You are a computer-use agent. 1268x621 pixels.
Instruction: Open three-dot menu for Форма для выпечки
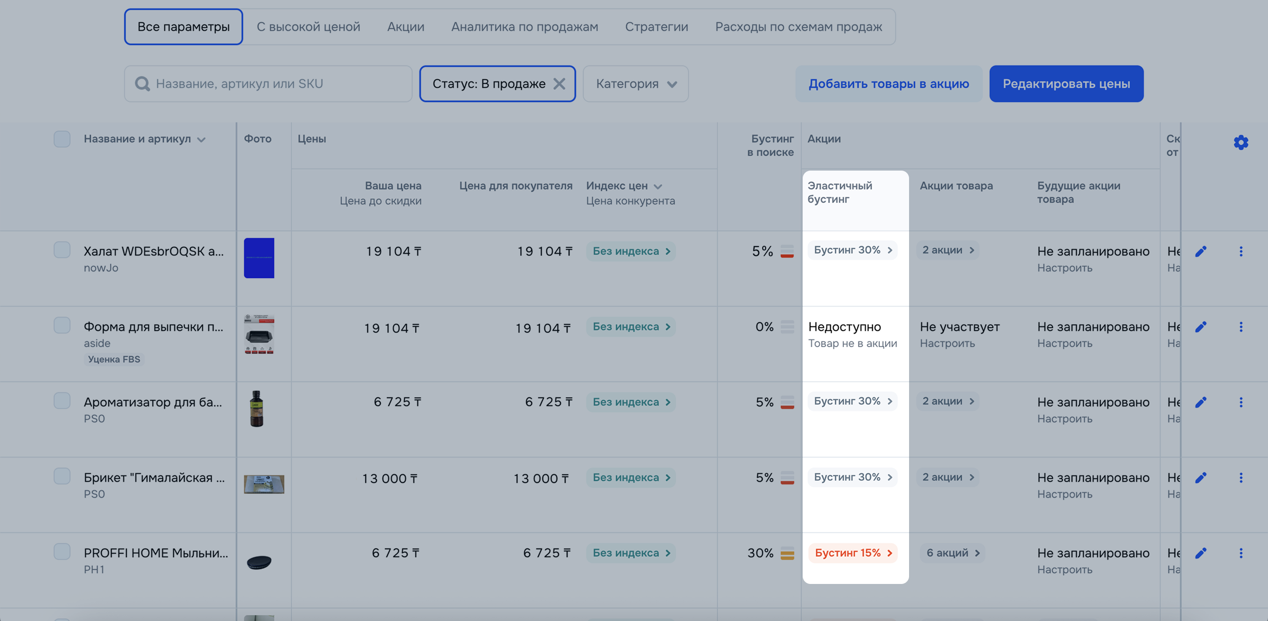tap(1240, 327)
